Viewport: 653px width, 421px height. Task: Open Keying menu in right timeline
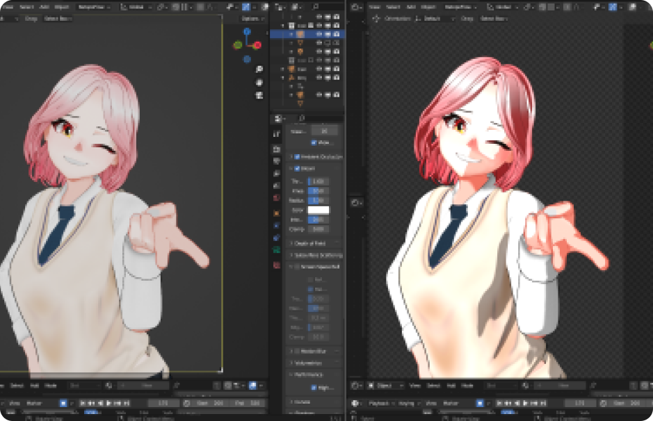pyautogui.click(x=408, y=403)
